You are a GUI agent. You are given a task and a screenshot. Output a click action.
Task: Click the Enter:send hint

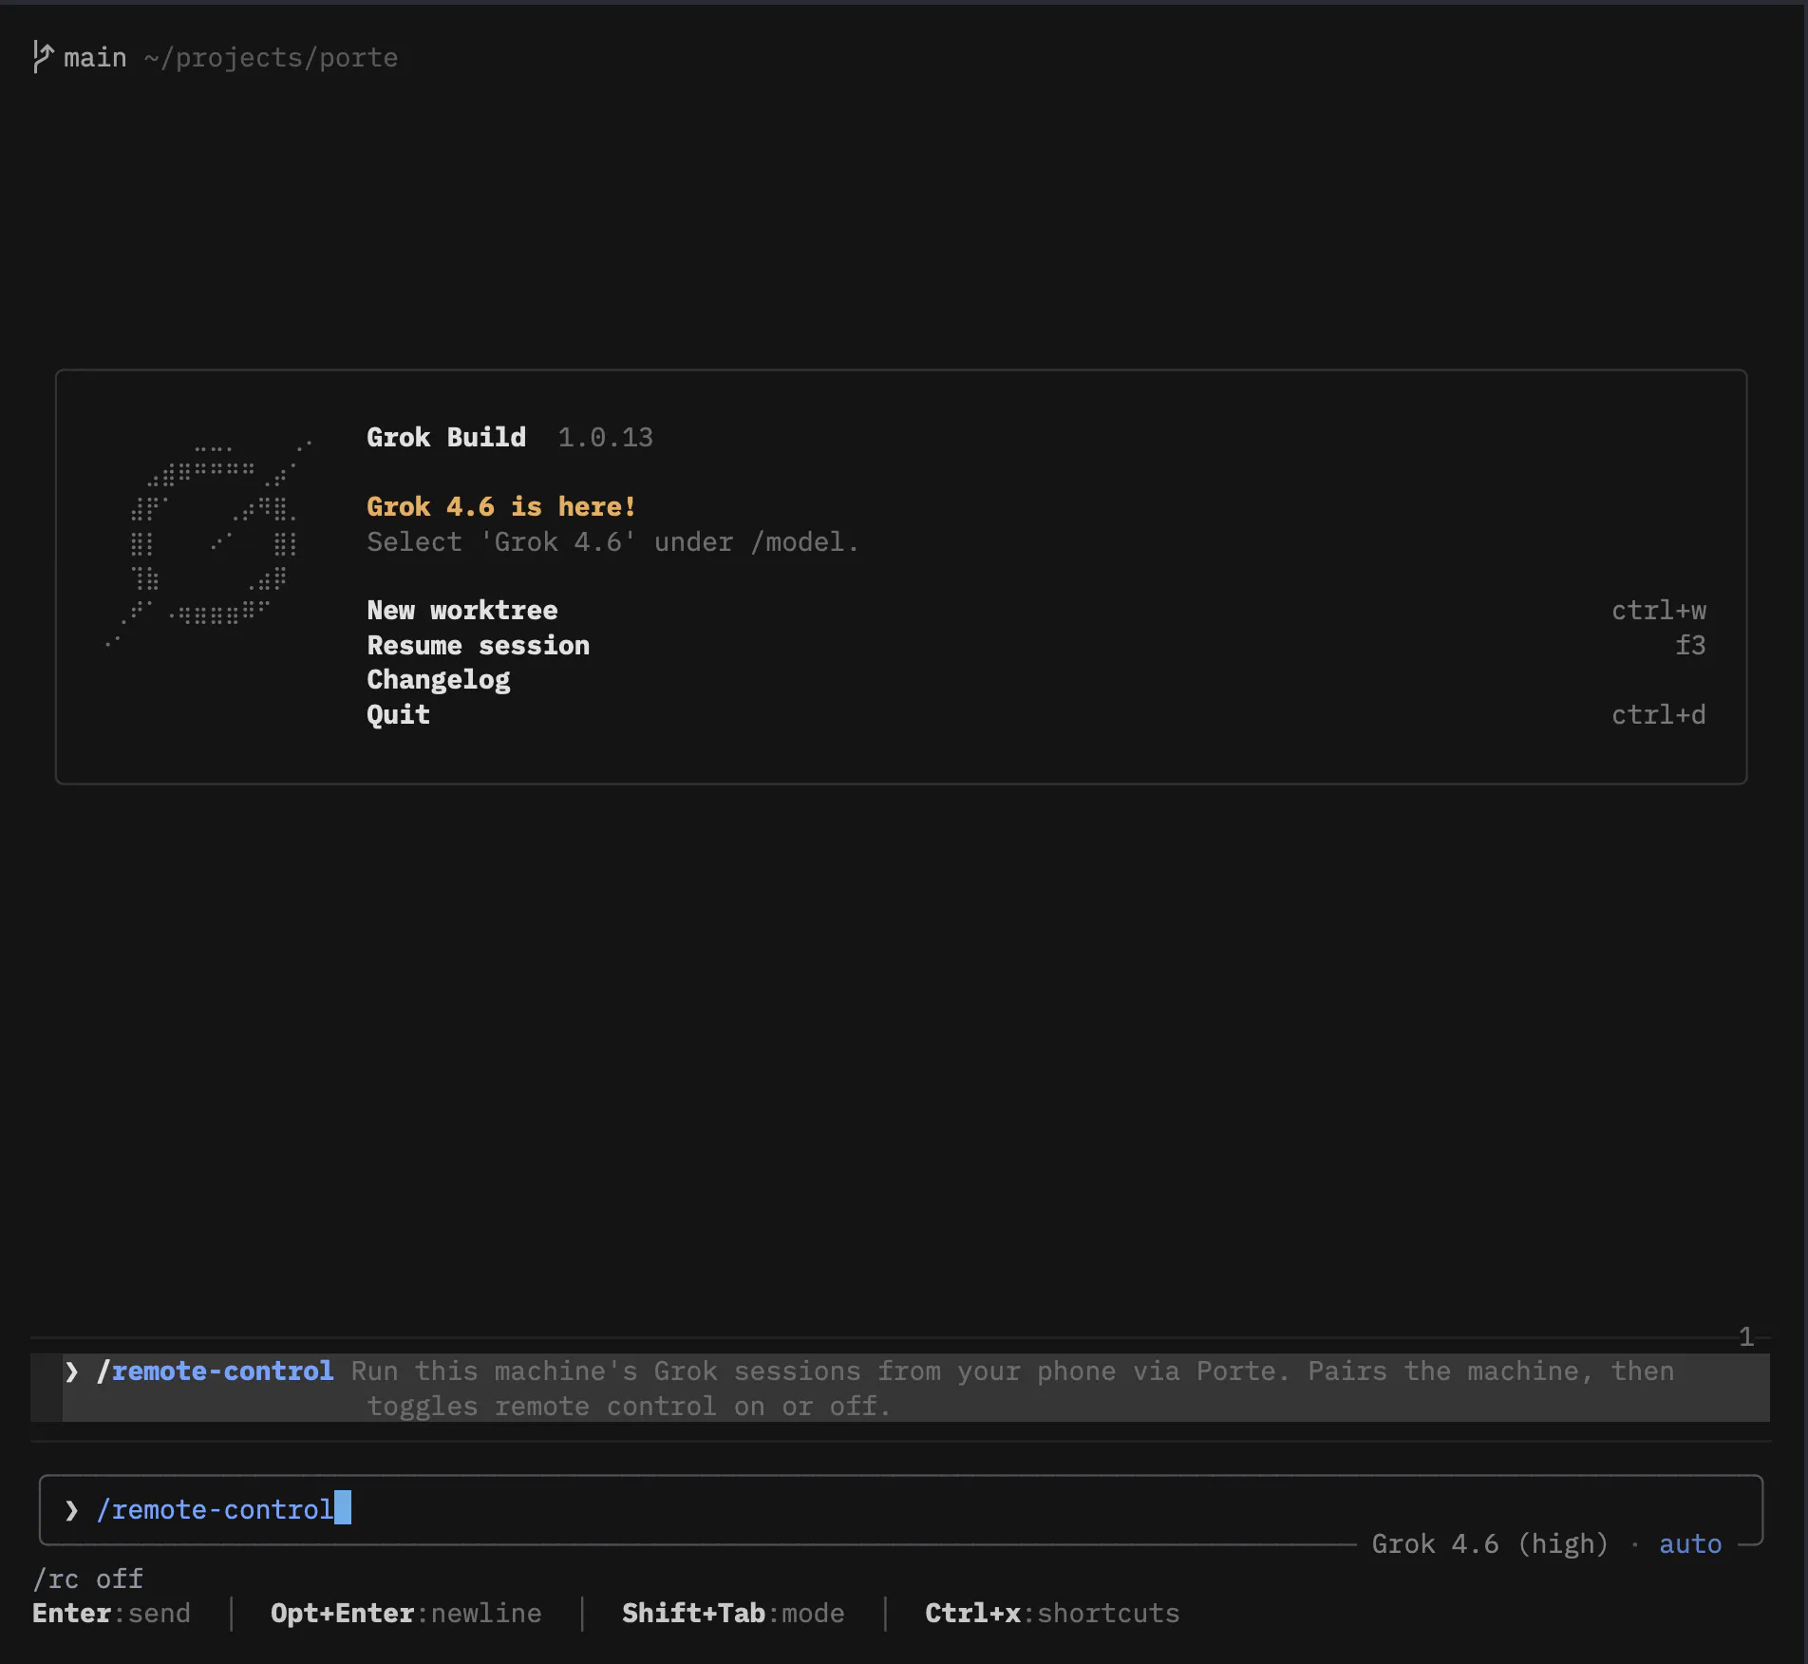point(111,1614)
